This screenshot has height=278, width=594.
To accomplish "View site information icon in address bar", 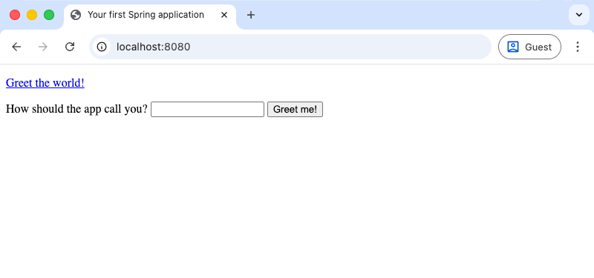I will tap(102, 47).
